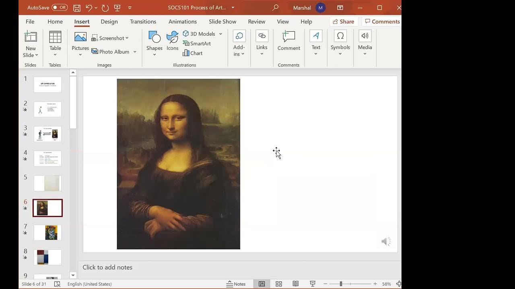Viewport: 515px width, 289px height.
Task: Select slide 1 thumbnail
Action: pos(47,85)
